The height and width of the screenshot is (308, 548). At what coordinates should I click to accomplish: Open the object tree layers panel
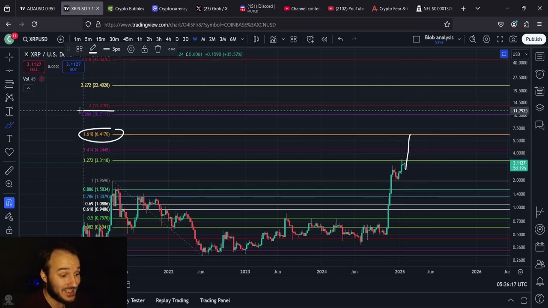(x=540, y=108)
